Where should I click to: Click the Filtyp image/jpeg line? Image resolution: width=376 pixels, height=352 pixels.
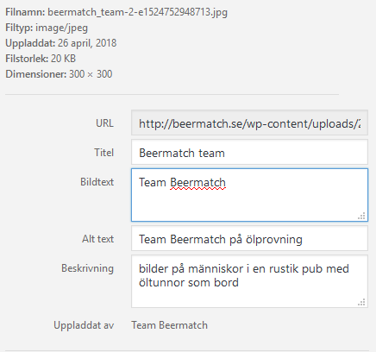tap(47, 28)
